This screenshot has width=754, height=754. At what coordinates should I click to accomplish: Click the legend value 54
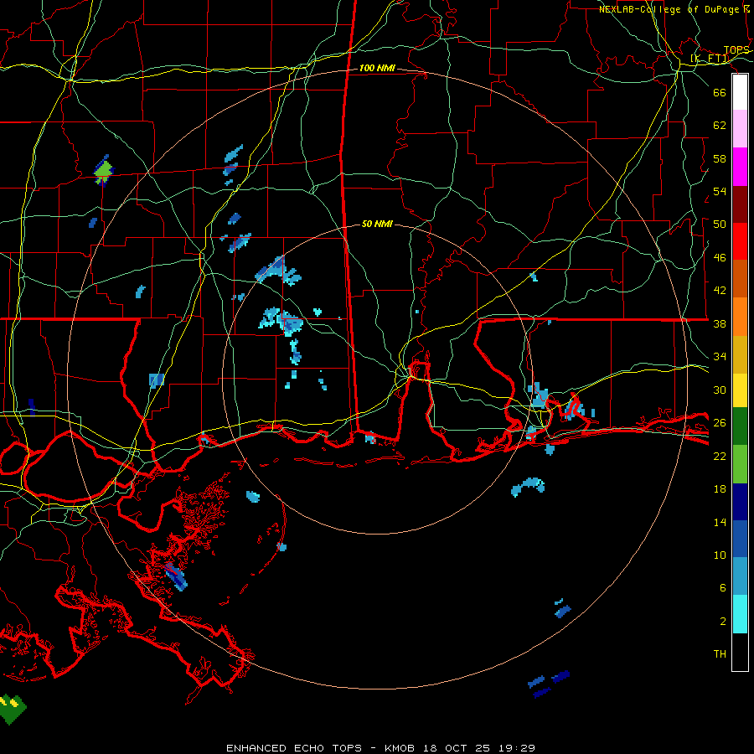[720, 191]
